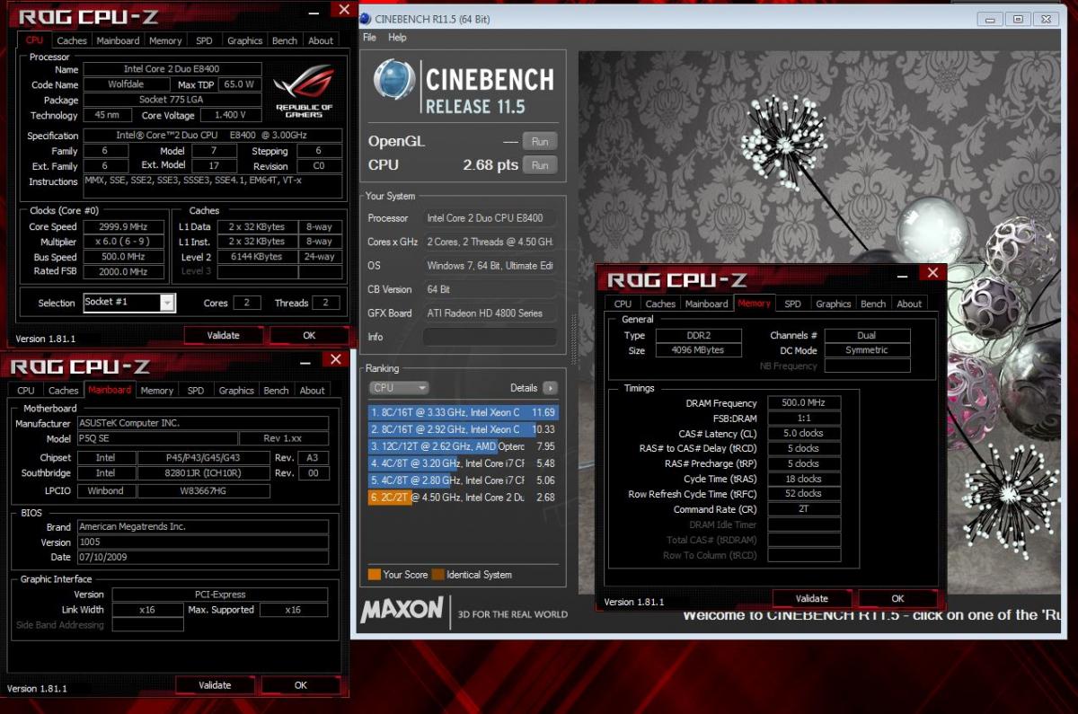Click the DRAM Frequency value 500.0 MHz
Image resolution: width=1078 pixels, height=714 pixels.
click(804, 403)
